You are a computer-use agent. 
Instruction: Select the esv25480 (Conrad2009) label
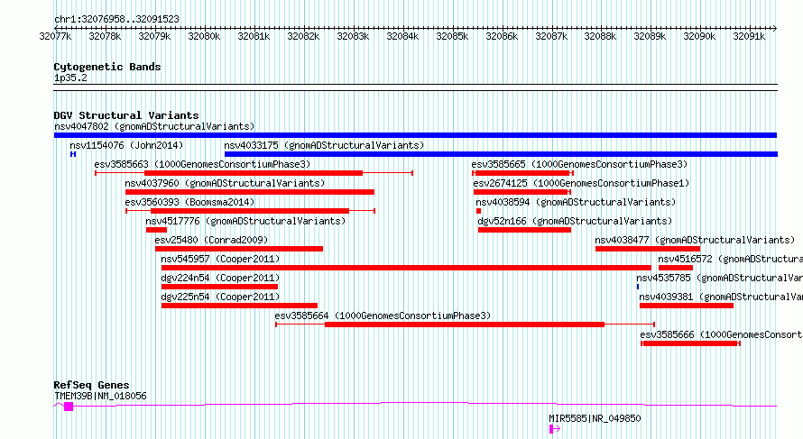coord(211,240)
